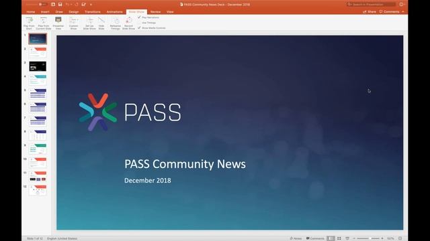Open Presenter View
The height and width of the screenshot is (241, 430).
click(x=58, y=23)
